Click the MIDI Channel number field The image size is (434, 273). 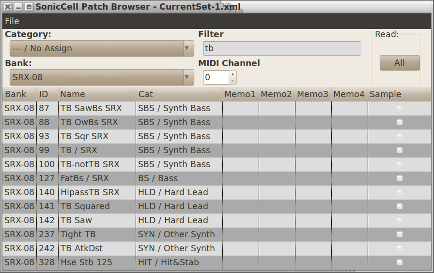point(216,77)
